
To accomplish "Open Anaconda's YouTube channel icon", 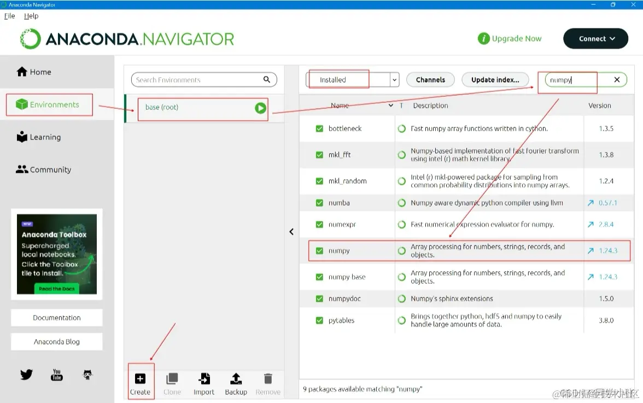I will [57, 375].
